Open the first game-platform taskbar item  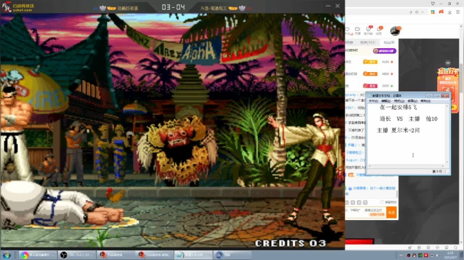coord(115,255)
